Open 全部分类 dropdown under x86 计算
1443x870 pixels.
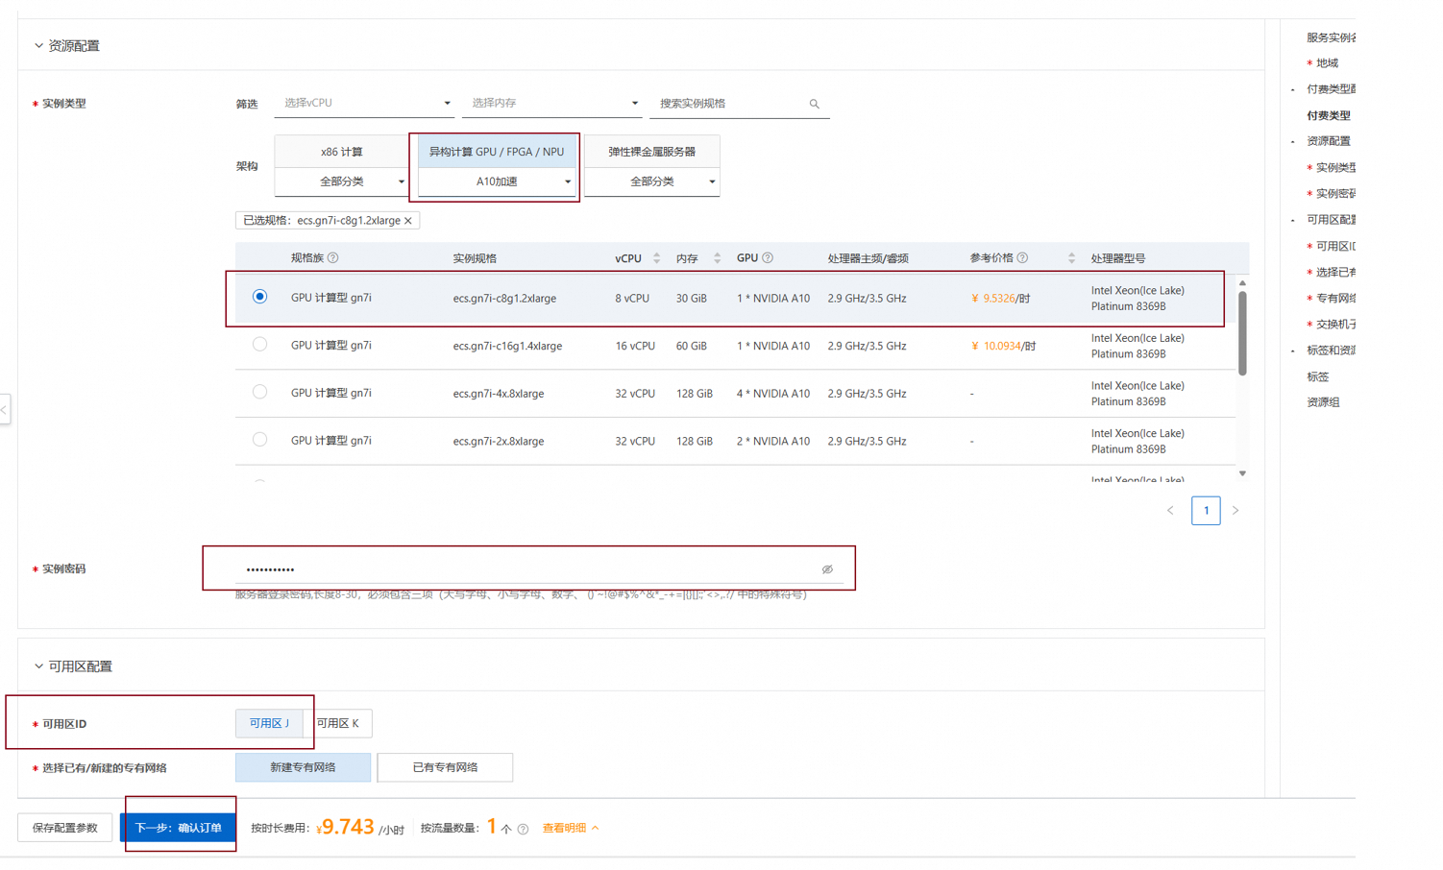(x=341, y=181)
